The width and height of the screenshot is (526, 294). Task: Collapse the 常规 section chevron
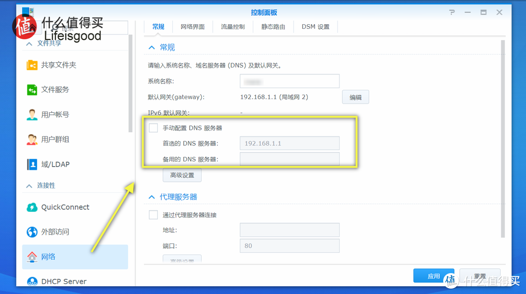point(151,47)
